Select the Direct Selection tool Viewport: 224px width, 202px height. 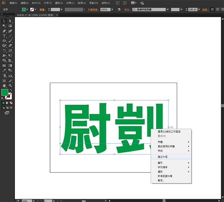[x=10, y=21]
